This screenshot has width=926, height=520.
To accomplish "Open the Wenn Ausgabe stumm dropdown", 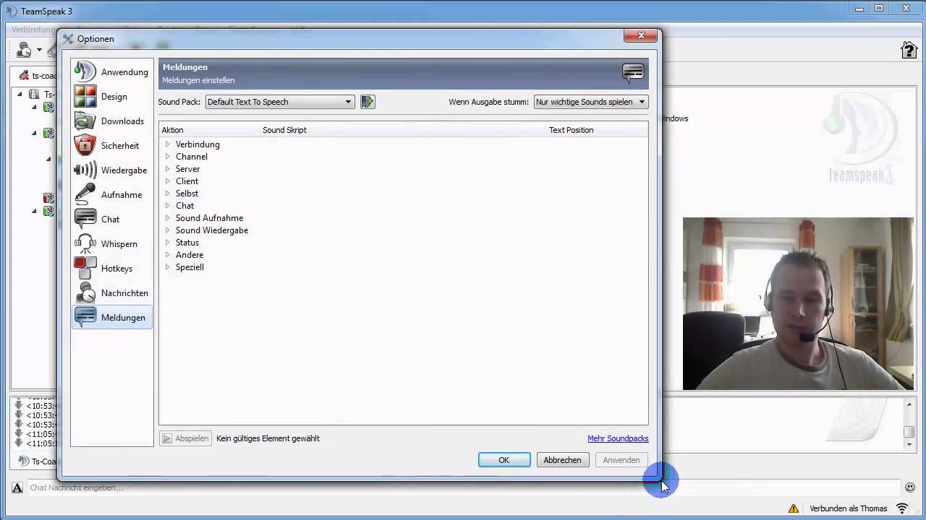I will coord(590,102).
